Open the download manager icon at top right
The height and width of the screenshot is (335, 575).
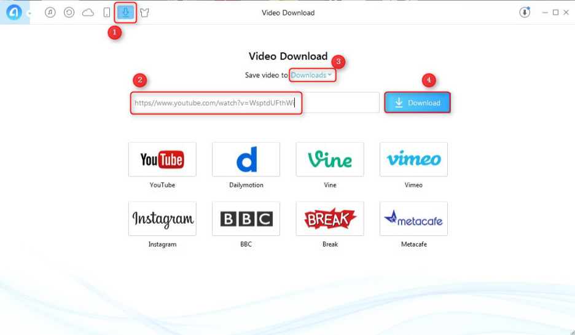[525, 12]
